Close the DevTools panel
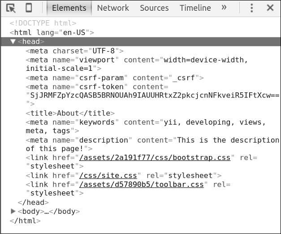The height and width of the screenshot is (234, 281). pyautogui.click(x=270, y=8)
